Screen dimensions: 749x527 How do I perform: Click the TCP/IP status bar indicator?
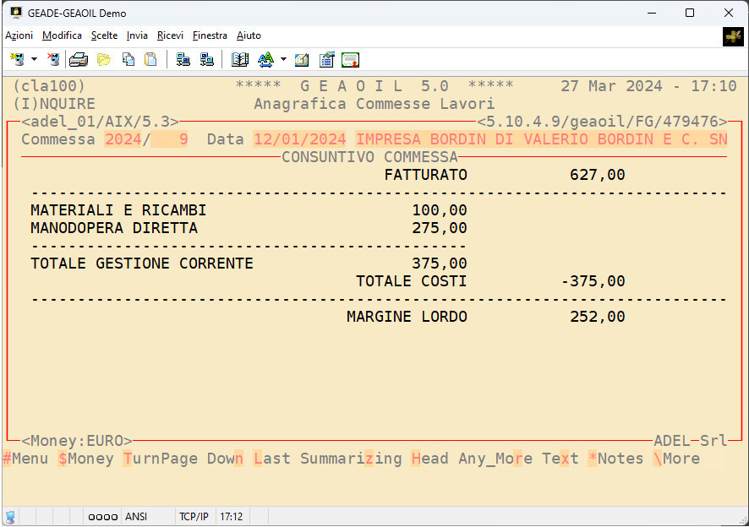click(194, 516)
